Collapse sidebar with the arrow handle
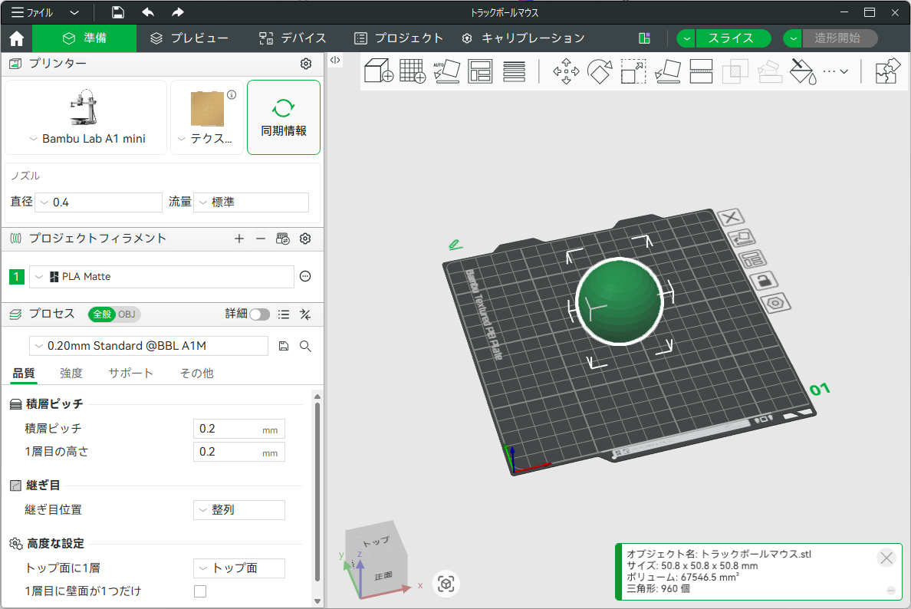The width and height of the screenshot is (911, 609). coord(335,60)
